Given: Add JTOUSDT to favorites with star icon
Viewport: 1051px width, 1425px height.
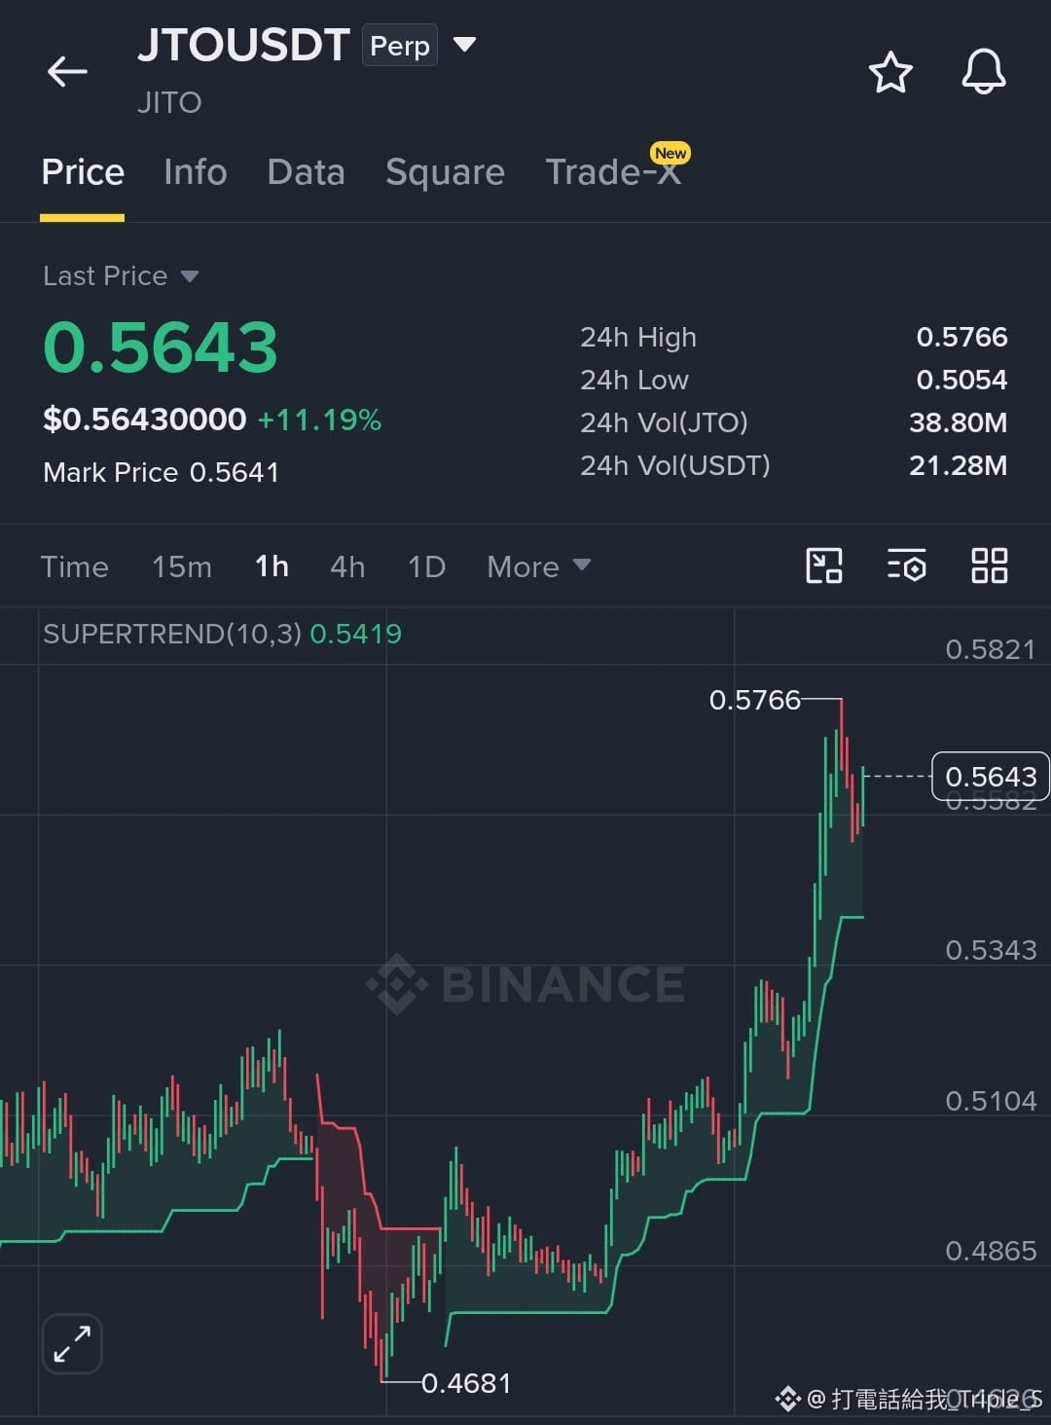Looking at the screenshot, I should click(x=890, y=73).
